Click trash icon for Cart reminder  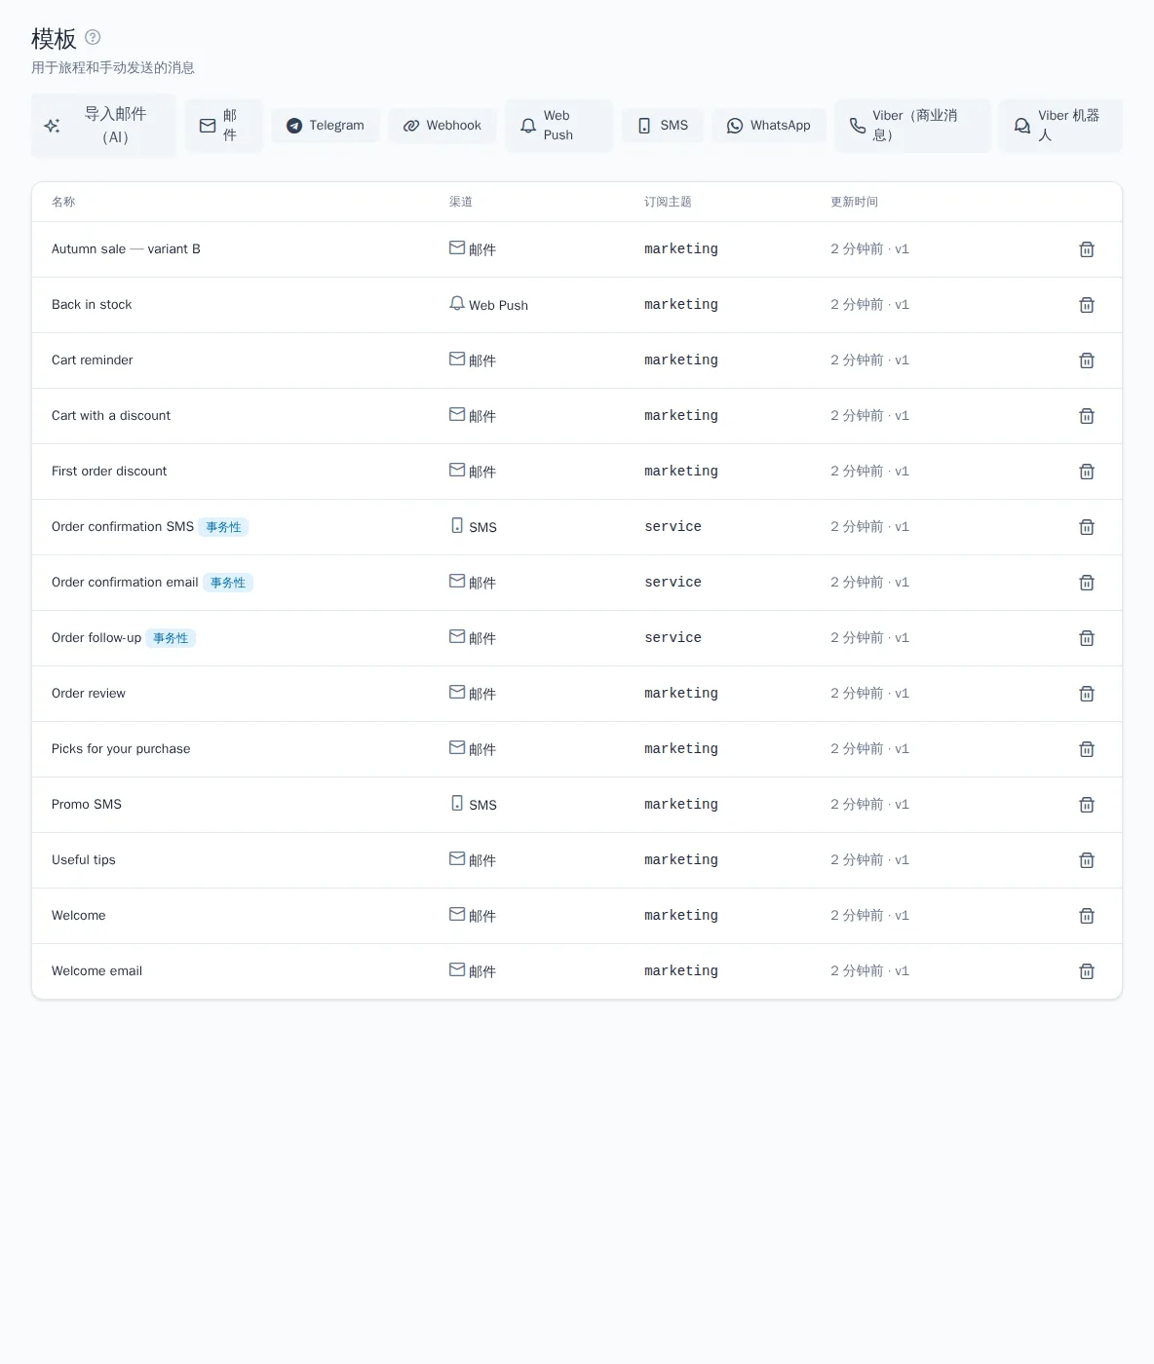coord(1087,360)
